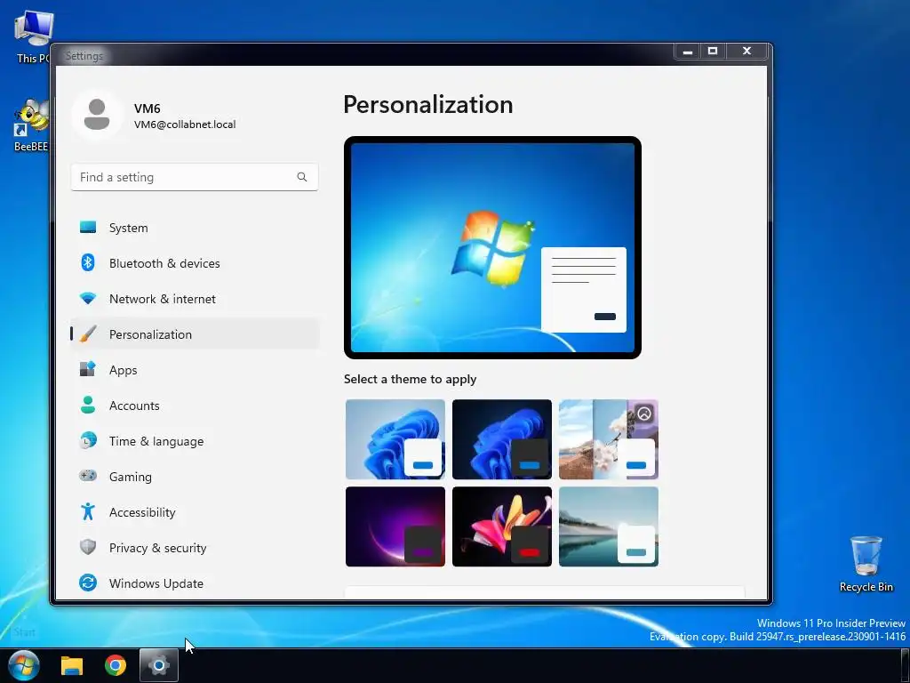Apply the Windows dark bloom theme

pyautogui.click(x=502, y=439)
